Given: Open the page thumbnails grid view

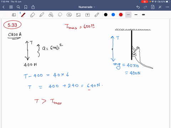Looking at the screenshot, I should (x=11, y=7).
